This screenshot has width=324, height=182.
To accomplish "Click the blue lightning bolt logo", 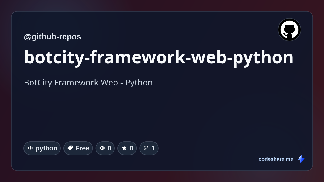I will pos(301,159).
